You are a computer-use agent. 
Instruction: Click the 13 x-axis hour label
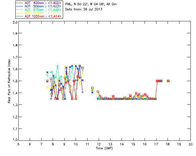pyautogui.click(x=110, y=144)
